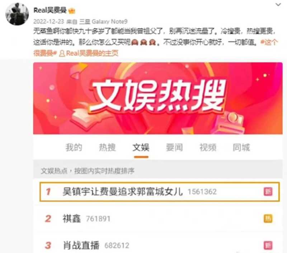287x253 pixels.
Task: Open the post options chevron menu
Action: coord(278,5)
